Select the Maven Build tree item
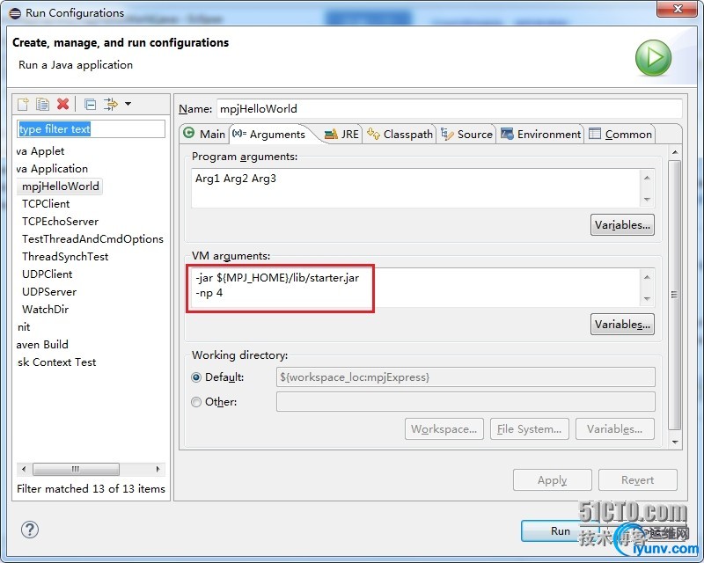 coord(42,344)
